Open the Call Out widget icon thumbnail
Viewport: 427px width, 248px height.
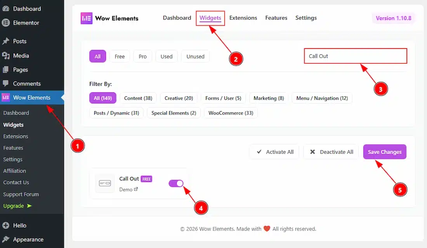[x=105, y=183]
